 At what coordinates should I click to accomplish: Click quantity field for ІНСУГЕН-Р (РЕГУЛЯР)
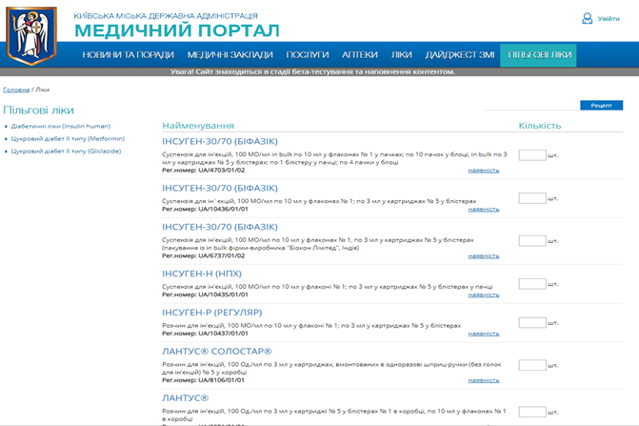532,323
